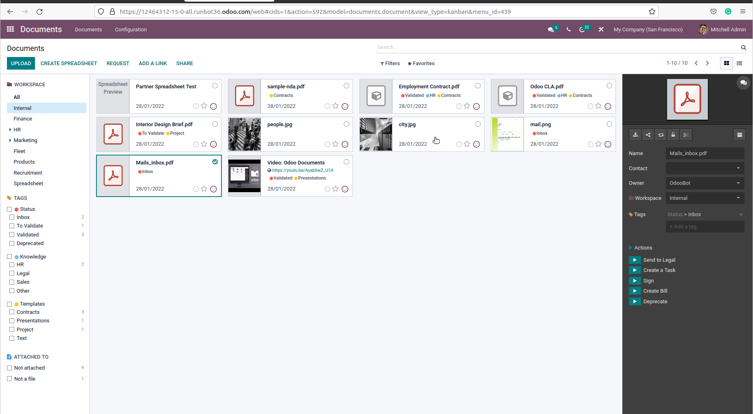Remove the Status > Inbox tag
This screenshot has width=753, height=414.
point(741,215)
